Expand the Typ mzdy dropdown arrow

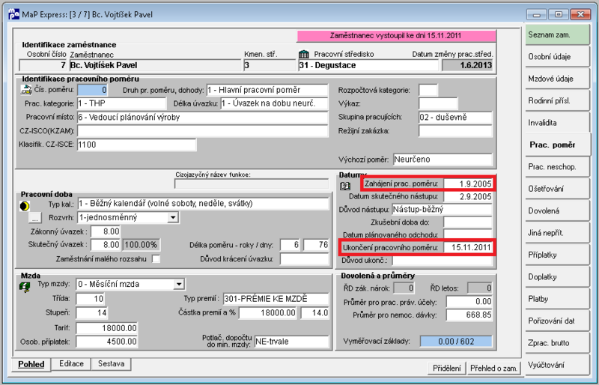(x=178, y=284)
